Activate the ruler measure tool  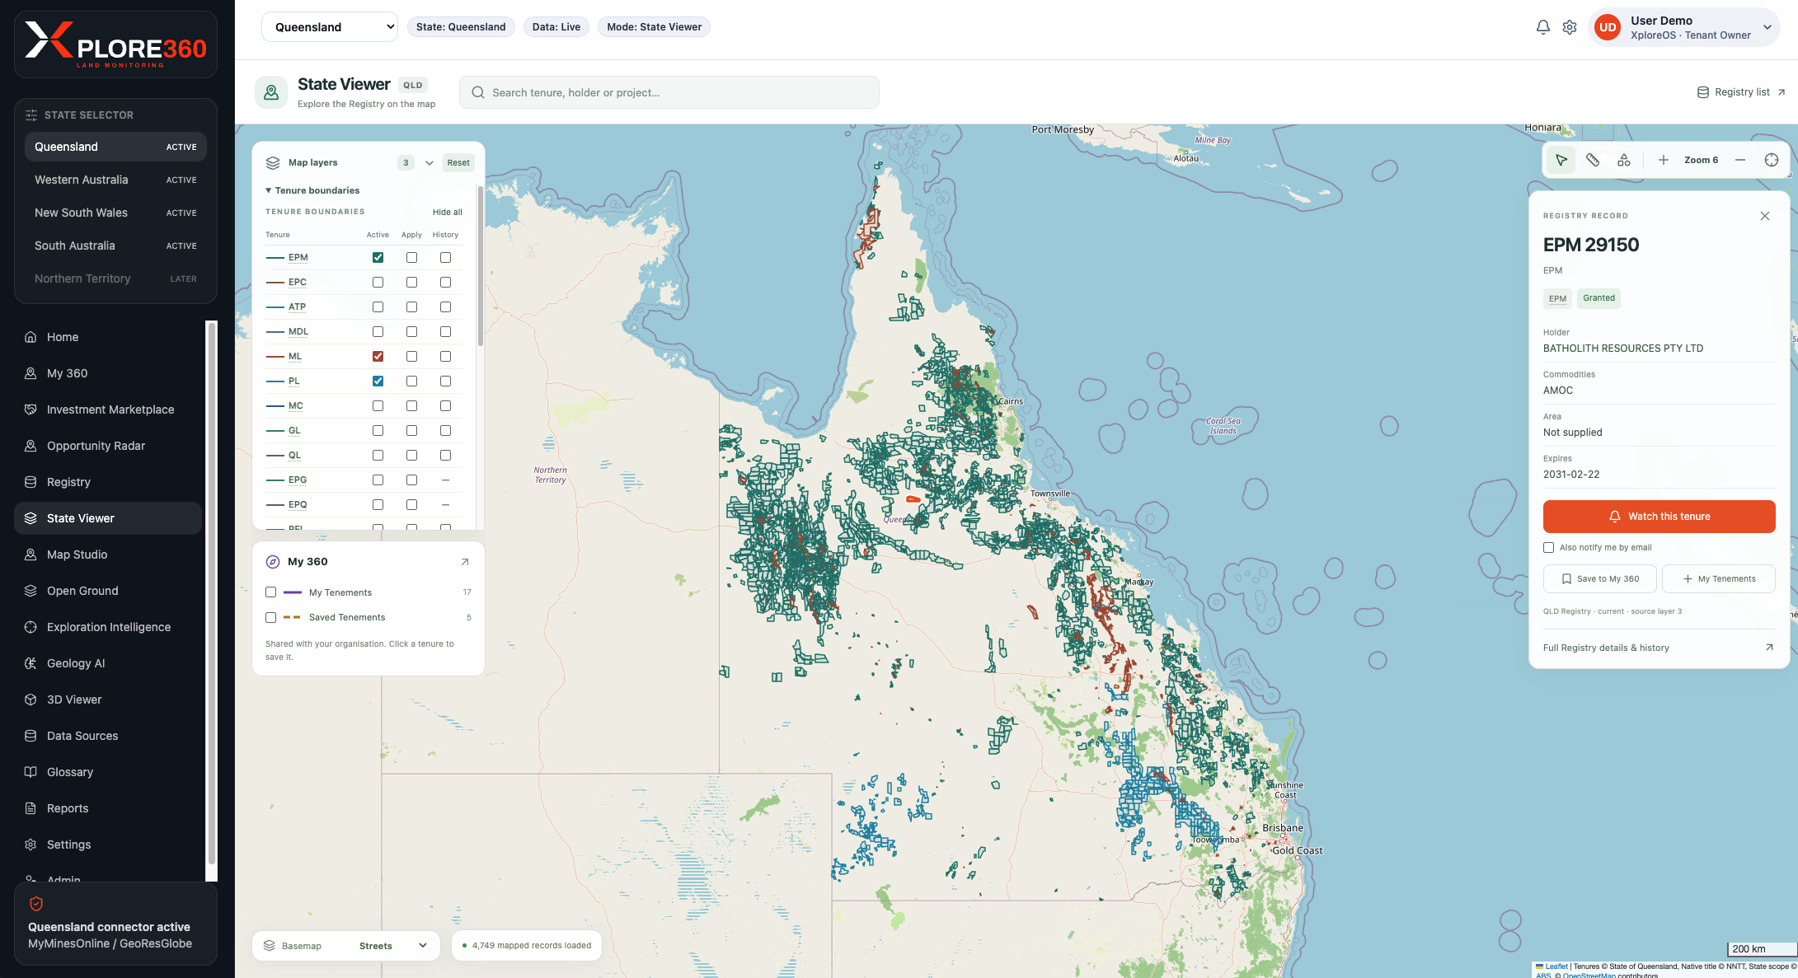pyautogui.click(x=1593, y=160)
